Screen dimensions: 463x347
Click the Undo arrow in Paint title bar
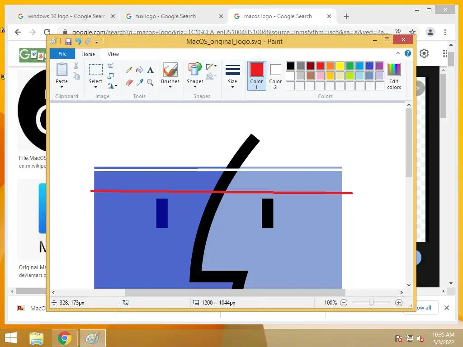78,42
